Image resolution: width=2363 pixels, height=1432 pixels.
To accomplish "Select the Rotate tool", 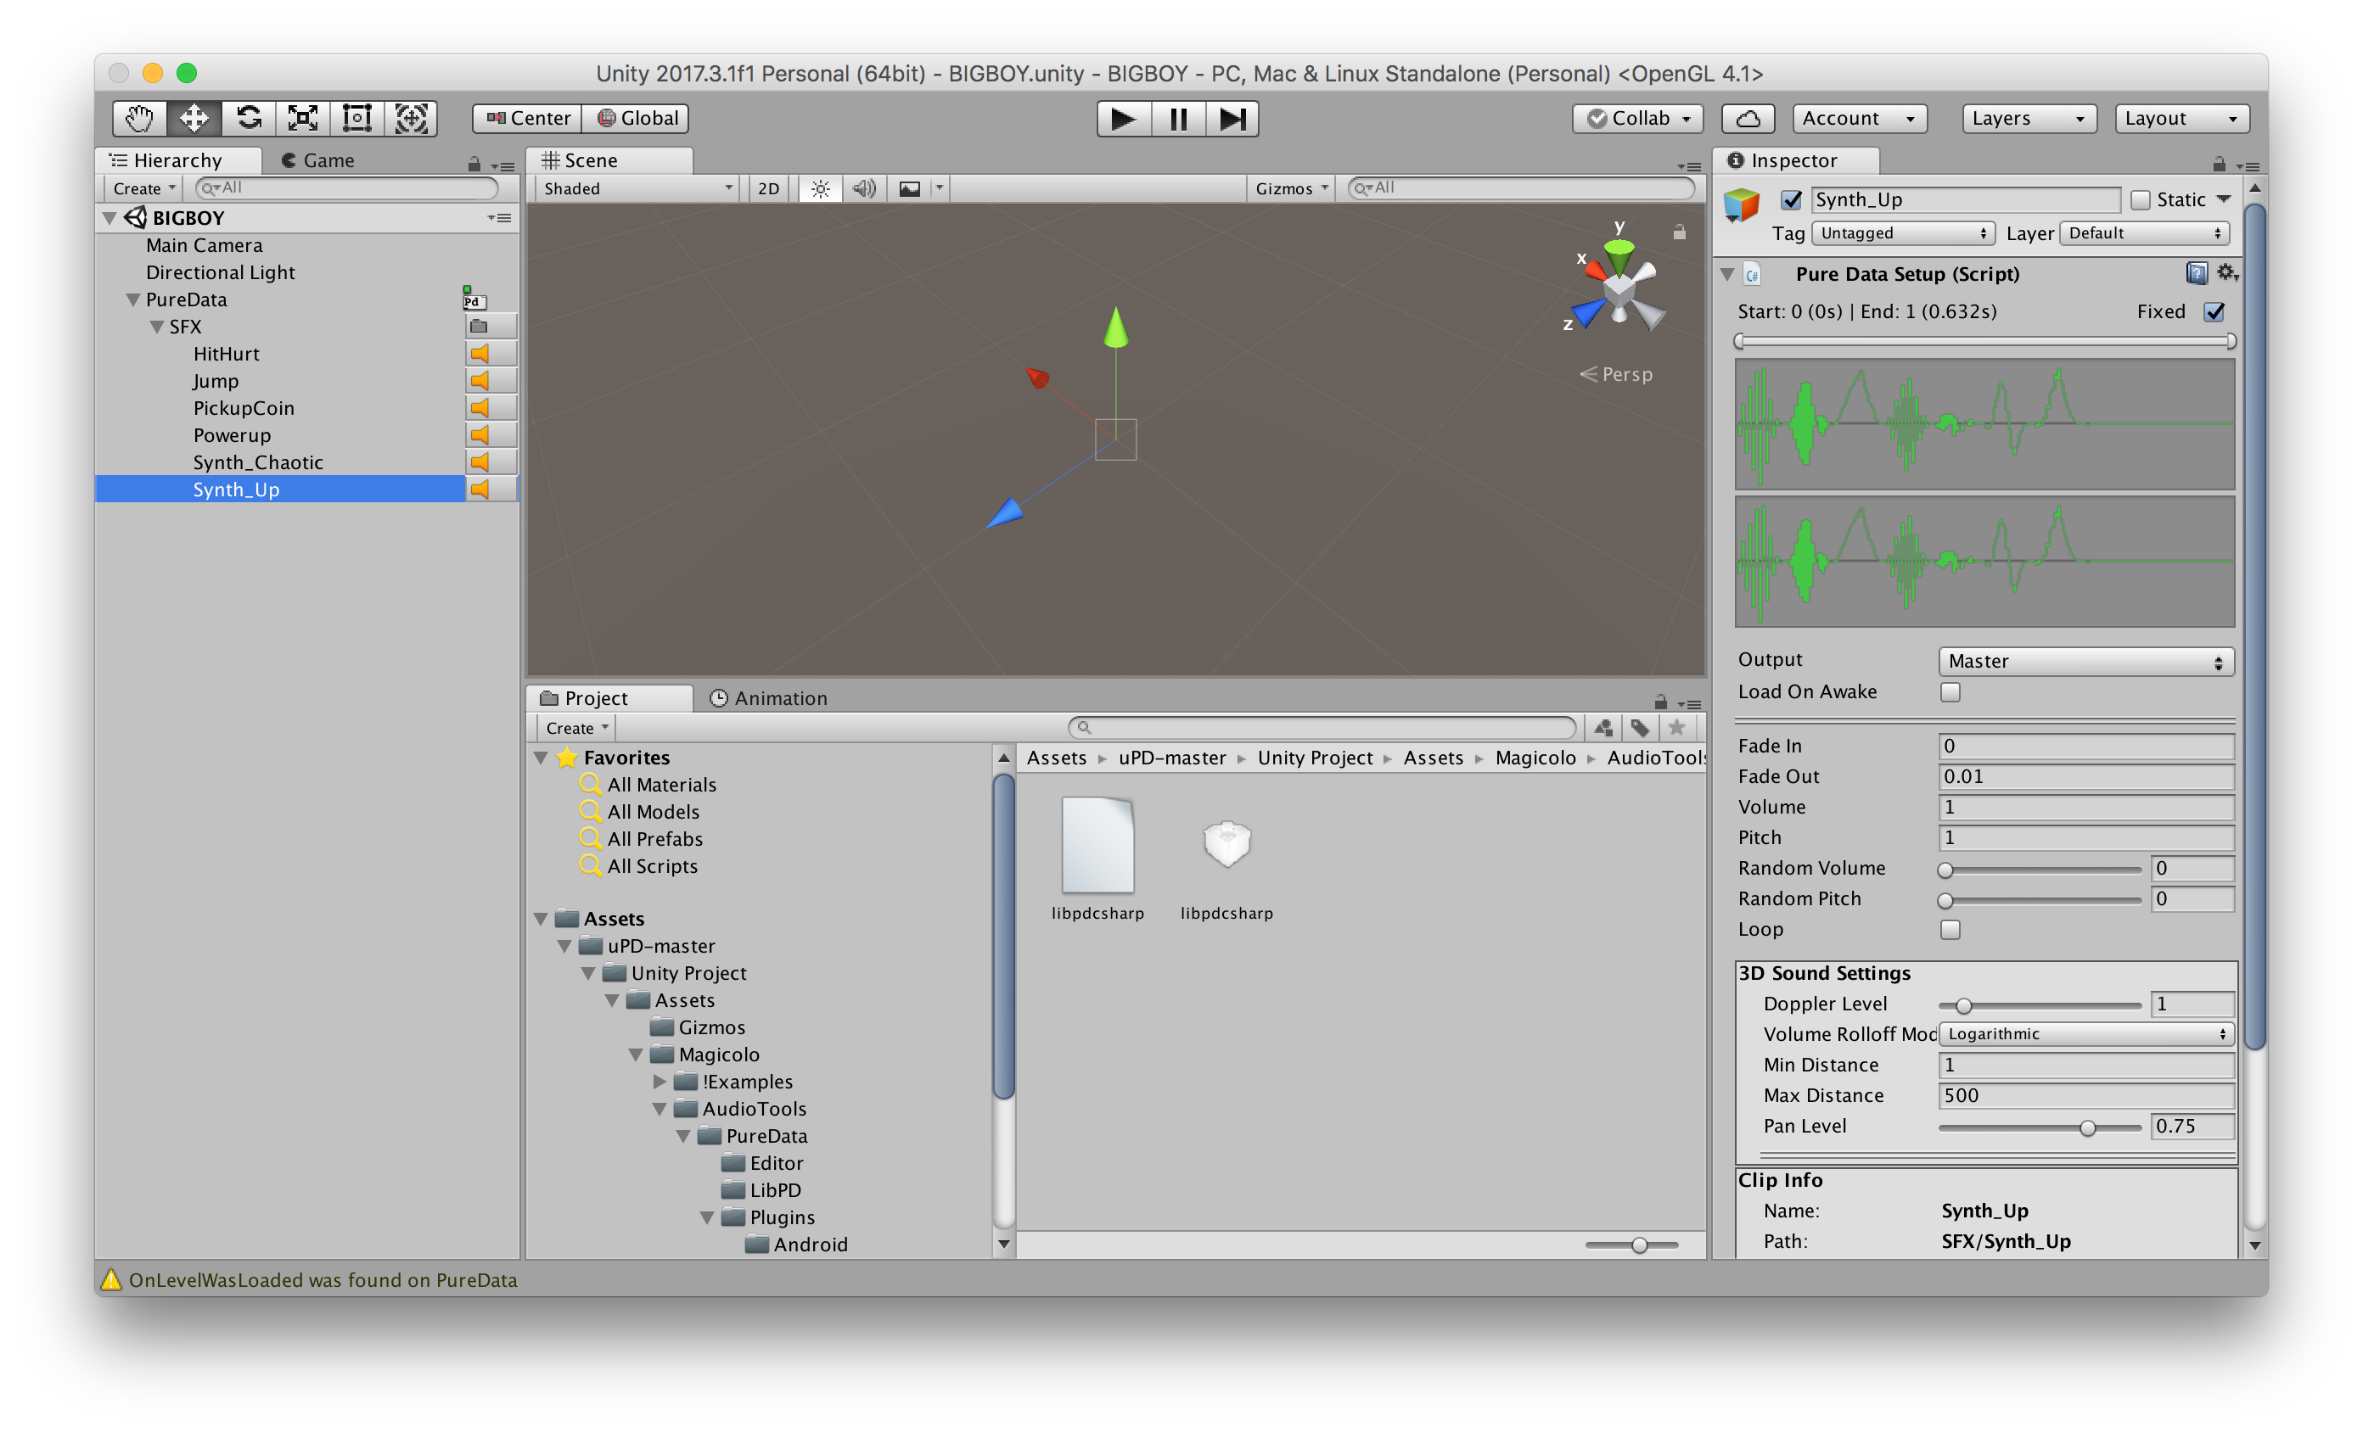I will pos(249,118).
